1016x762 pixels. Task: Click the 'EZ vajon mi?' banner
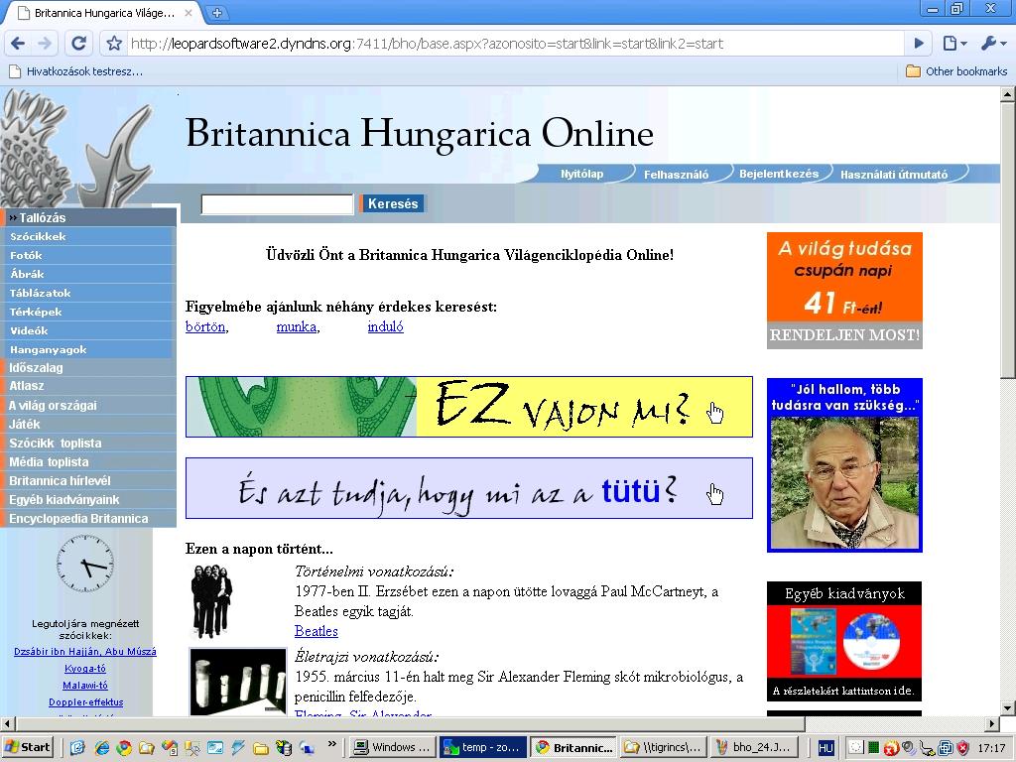469,407
